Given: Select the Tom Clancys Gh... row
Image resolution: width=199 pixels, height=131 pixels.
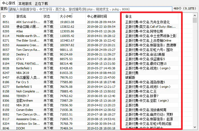Looking at the screenshot, I should 97,114.
